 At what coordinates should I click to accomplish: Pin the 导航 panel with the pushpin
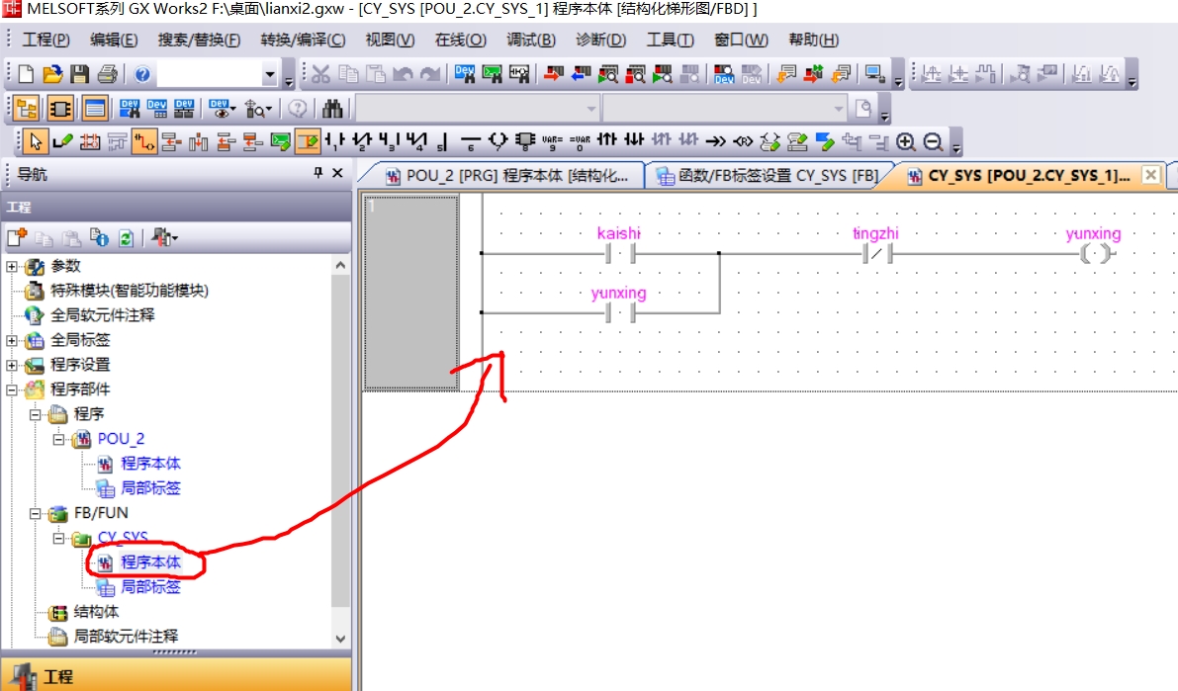tap(317, 174)
